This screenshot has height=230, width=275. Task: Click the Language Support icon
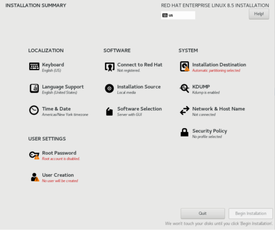(34, 89)
